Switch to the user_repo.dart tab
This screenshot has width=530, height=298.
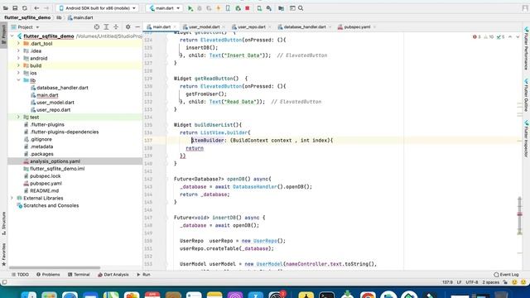pyautogui.click(x=252, y=27)
